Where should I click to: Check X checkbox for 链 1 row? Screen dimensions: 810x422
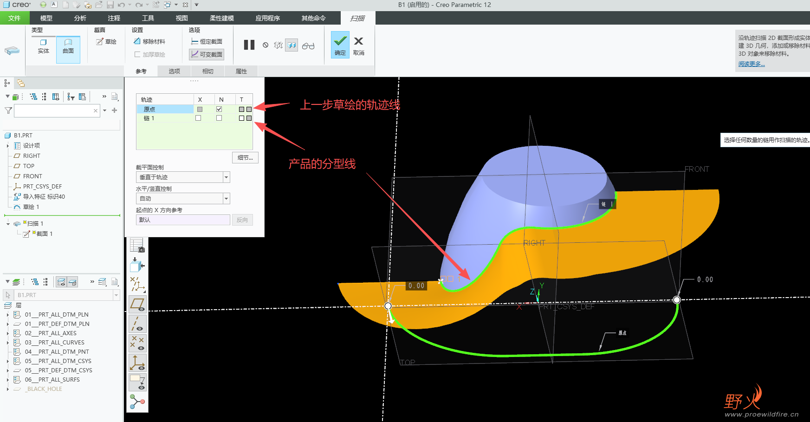[198, 118]
